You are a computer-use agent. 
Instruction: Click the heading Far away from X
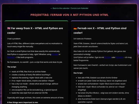click(35, 31)
